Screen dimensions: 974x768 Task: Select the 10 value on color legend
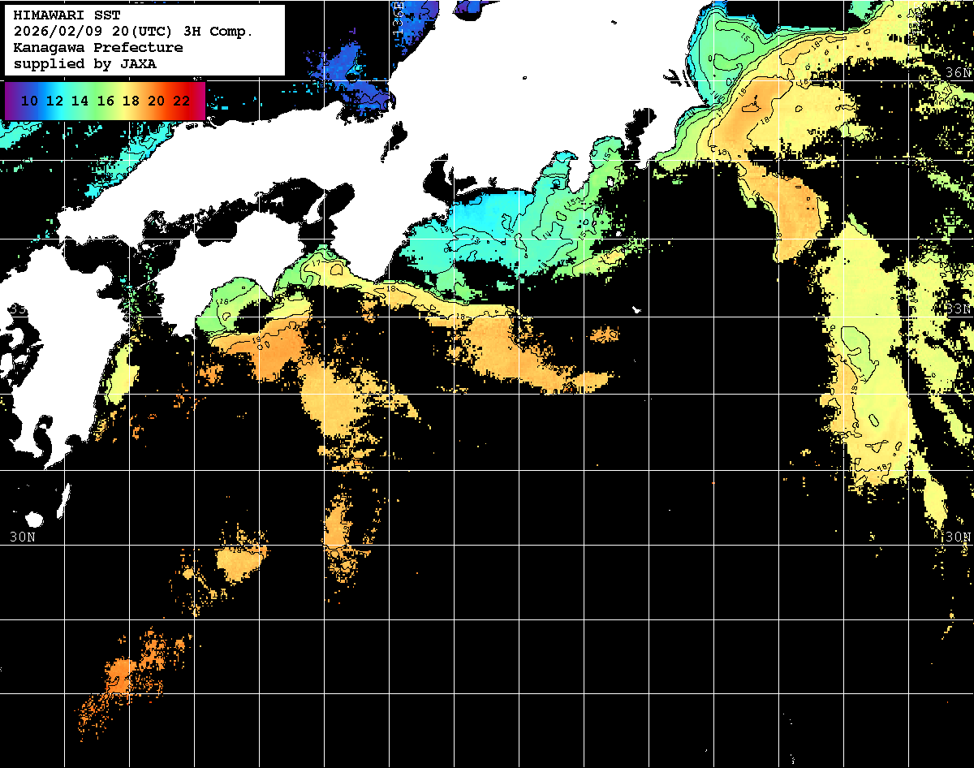29,101
